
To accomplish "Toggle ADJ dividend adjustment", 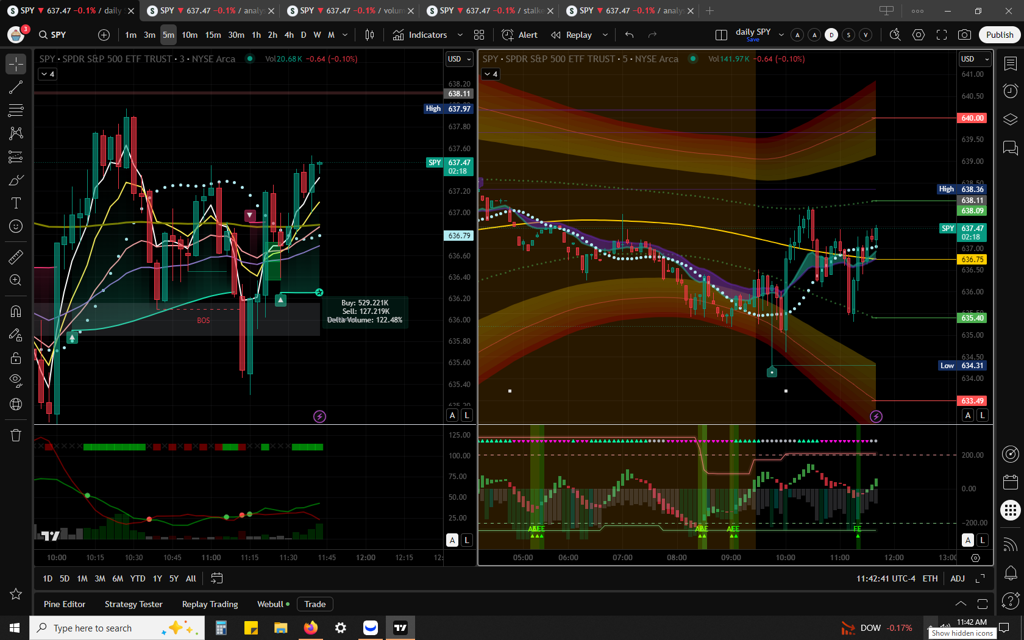I will tap(958, 578).
